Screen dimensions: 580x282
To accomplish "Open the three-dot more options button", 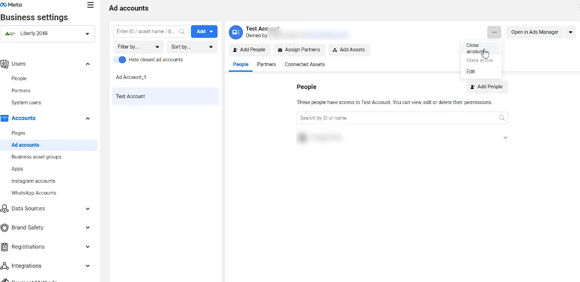I will (x=494, y=32).
